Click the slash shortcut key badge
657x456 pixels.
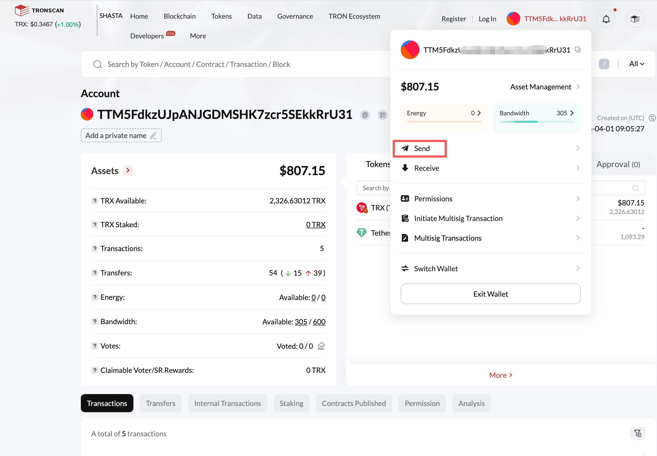click(604, 64)
